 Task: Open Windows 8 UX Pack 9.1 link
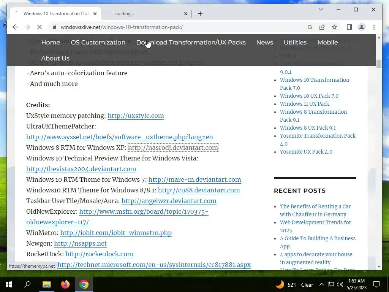[308, 128]
